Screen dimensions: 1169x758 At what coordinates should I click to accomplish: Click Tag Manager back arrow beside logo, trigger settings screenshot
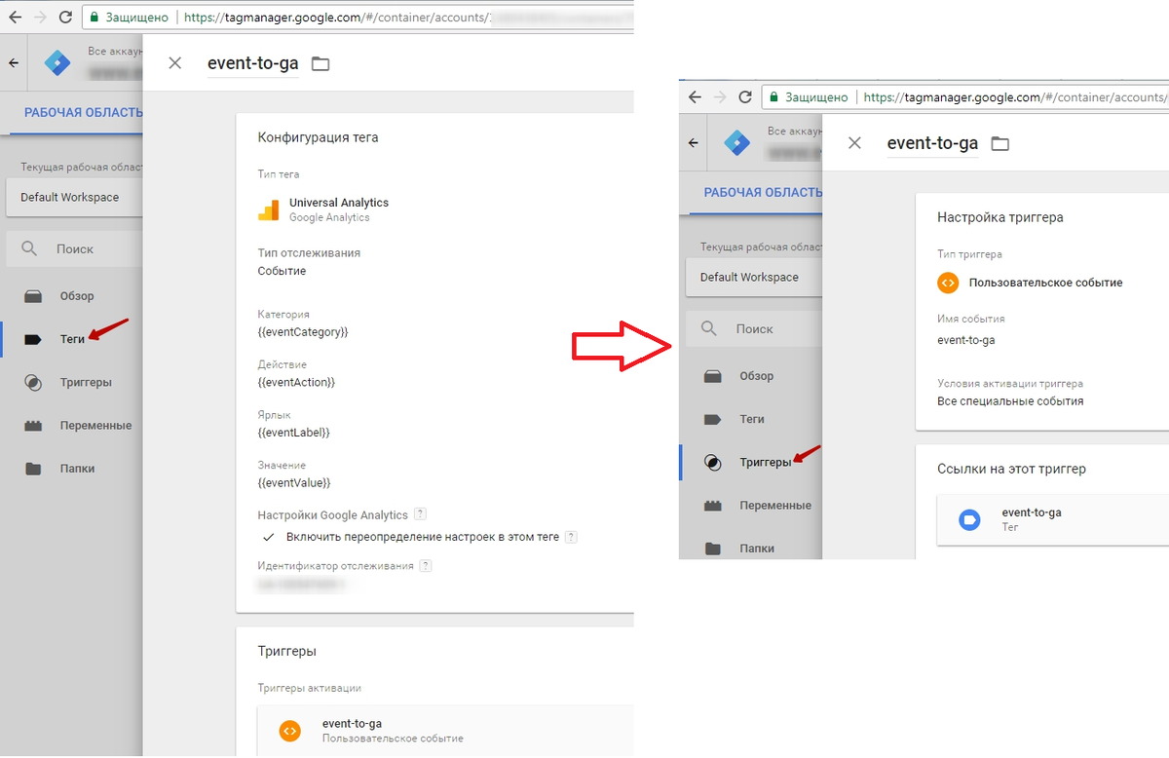point(694,142)
